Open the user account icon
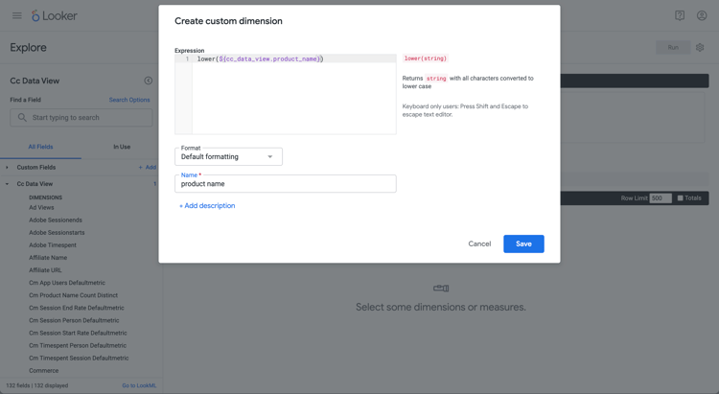Image resolution: width=719 pixels, height=394 pixels. coord(702,15)
